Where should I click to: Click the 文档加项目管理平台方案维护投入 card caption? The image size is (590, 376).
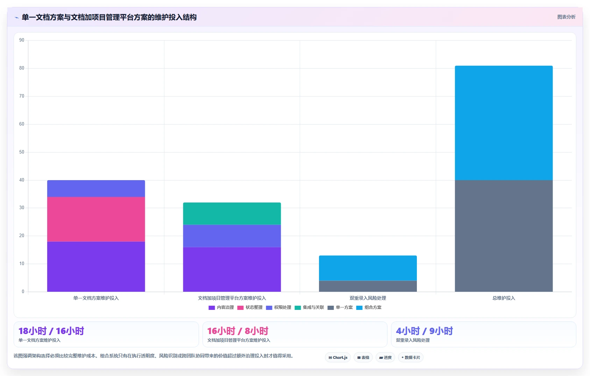[239, 340]
